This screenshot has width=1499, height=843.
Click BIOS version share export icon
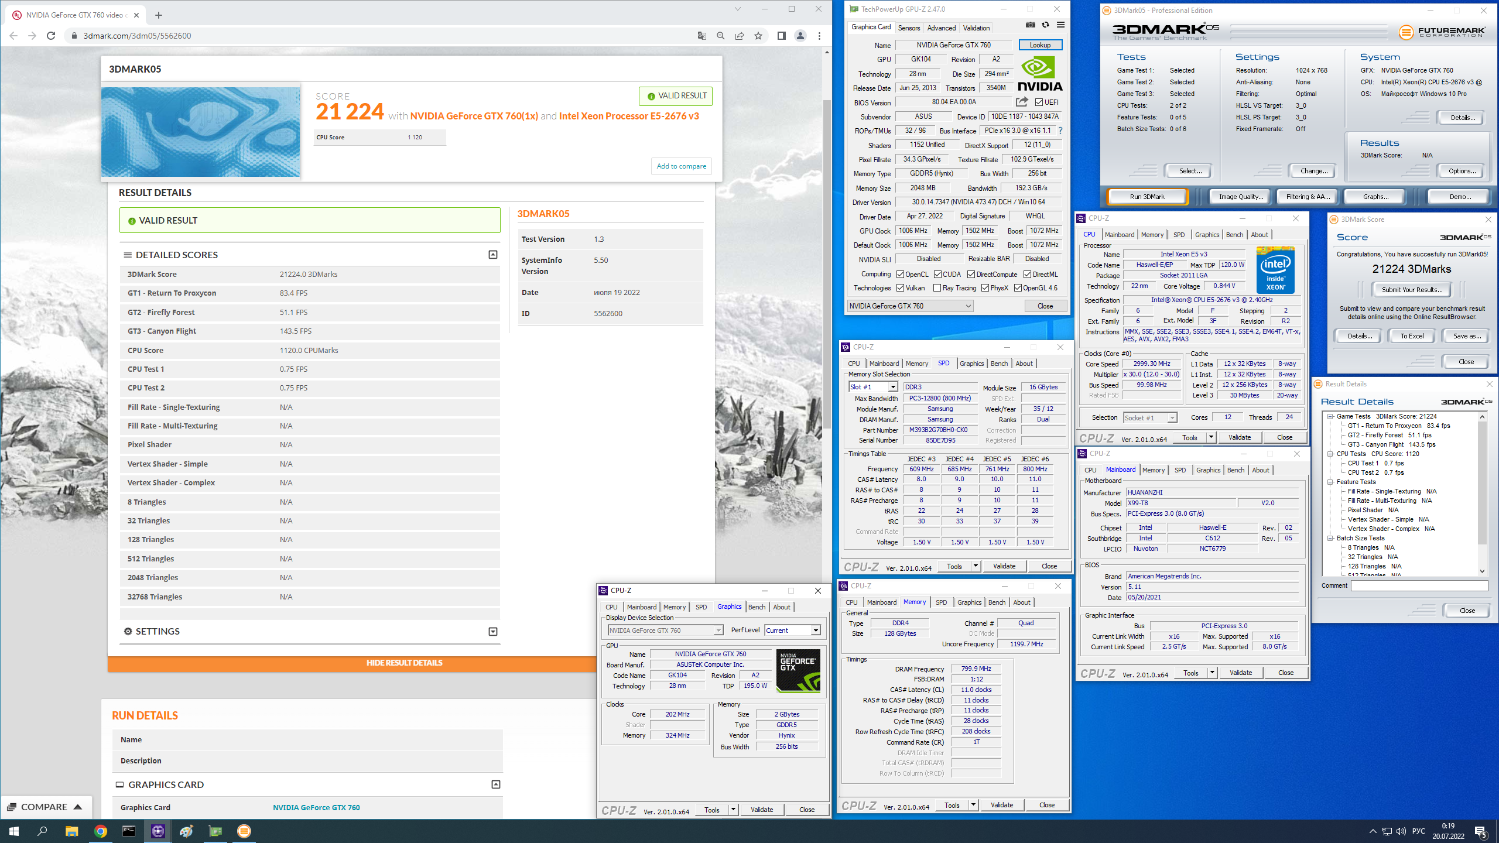pos(1022,102)
